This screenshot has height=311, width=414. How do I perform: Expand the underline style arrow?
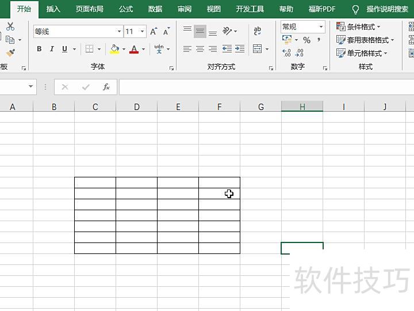pyautogui.click(x=74, y=49)
